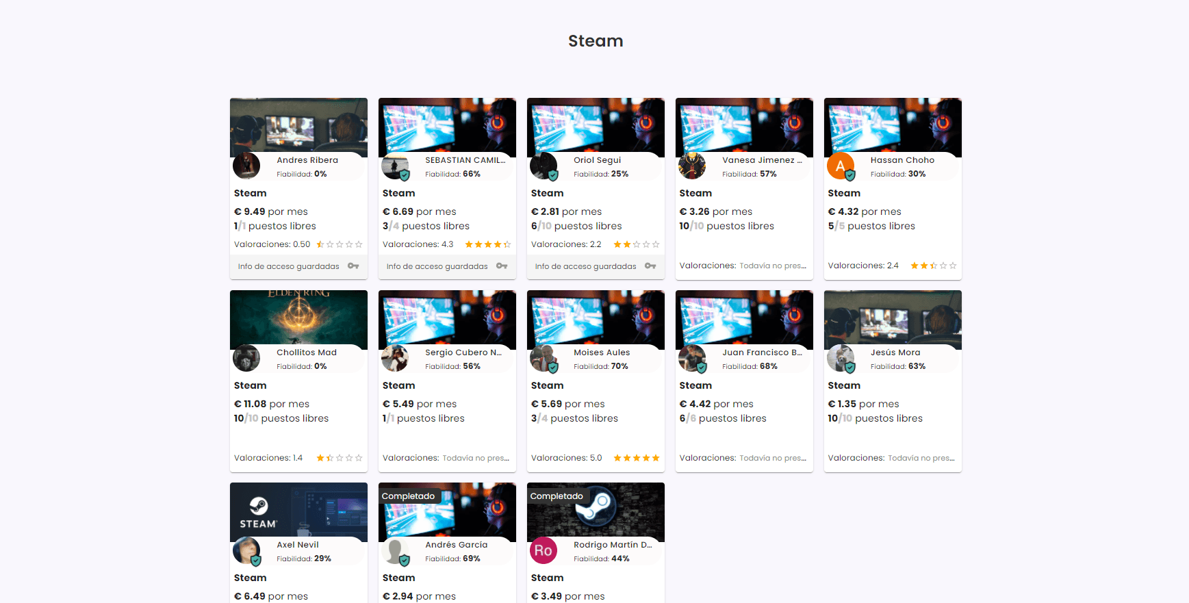Click the name Andres Ribera
1189x603 pixels.
[307, 160]
